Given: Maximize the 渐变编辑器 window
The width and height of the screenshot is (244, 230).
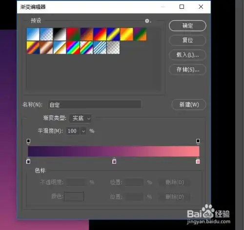Looking at the screenshot, I should [x=182, y=7].
